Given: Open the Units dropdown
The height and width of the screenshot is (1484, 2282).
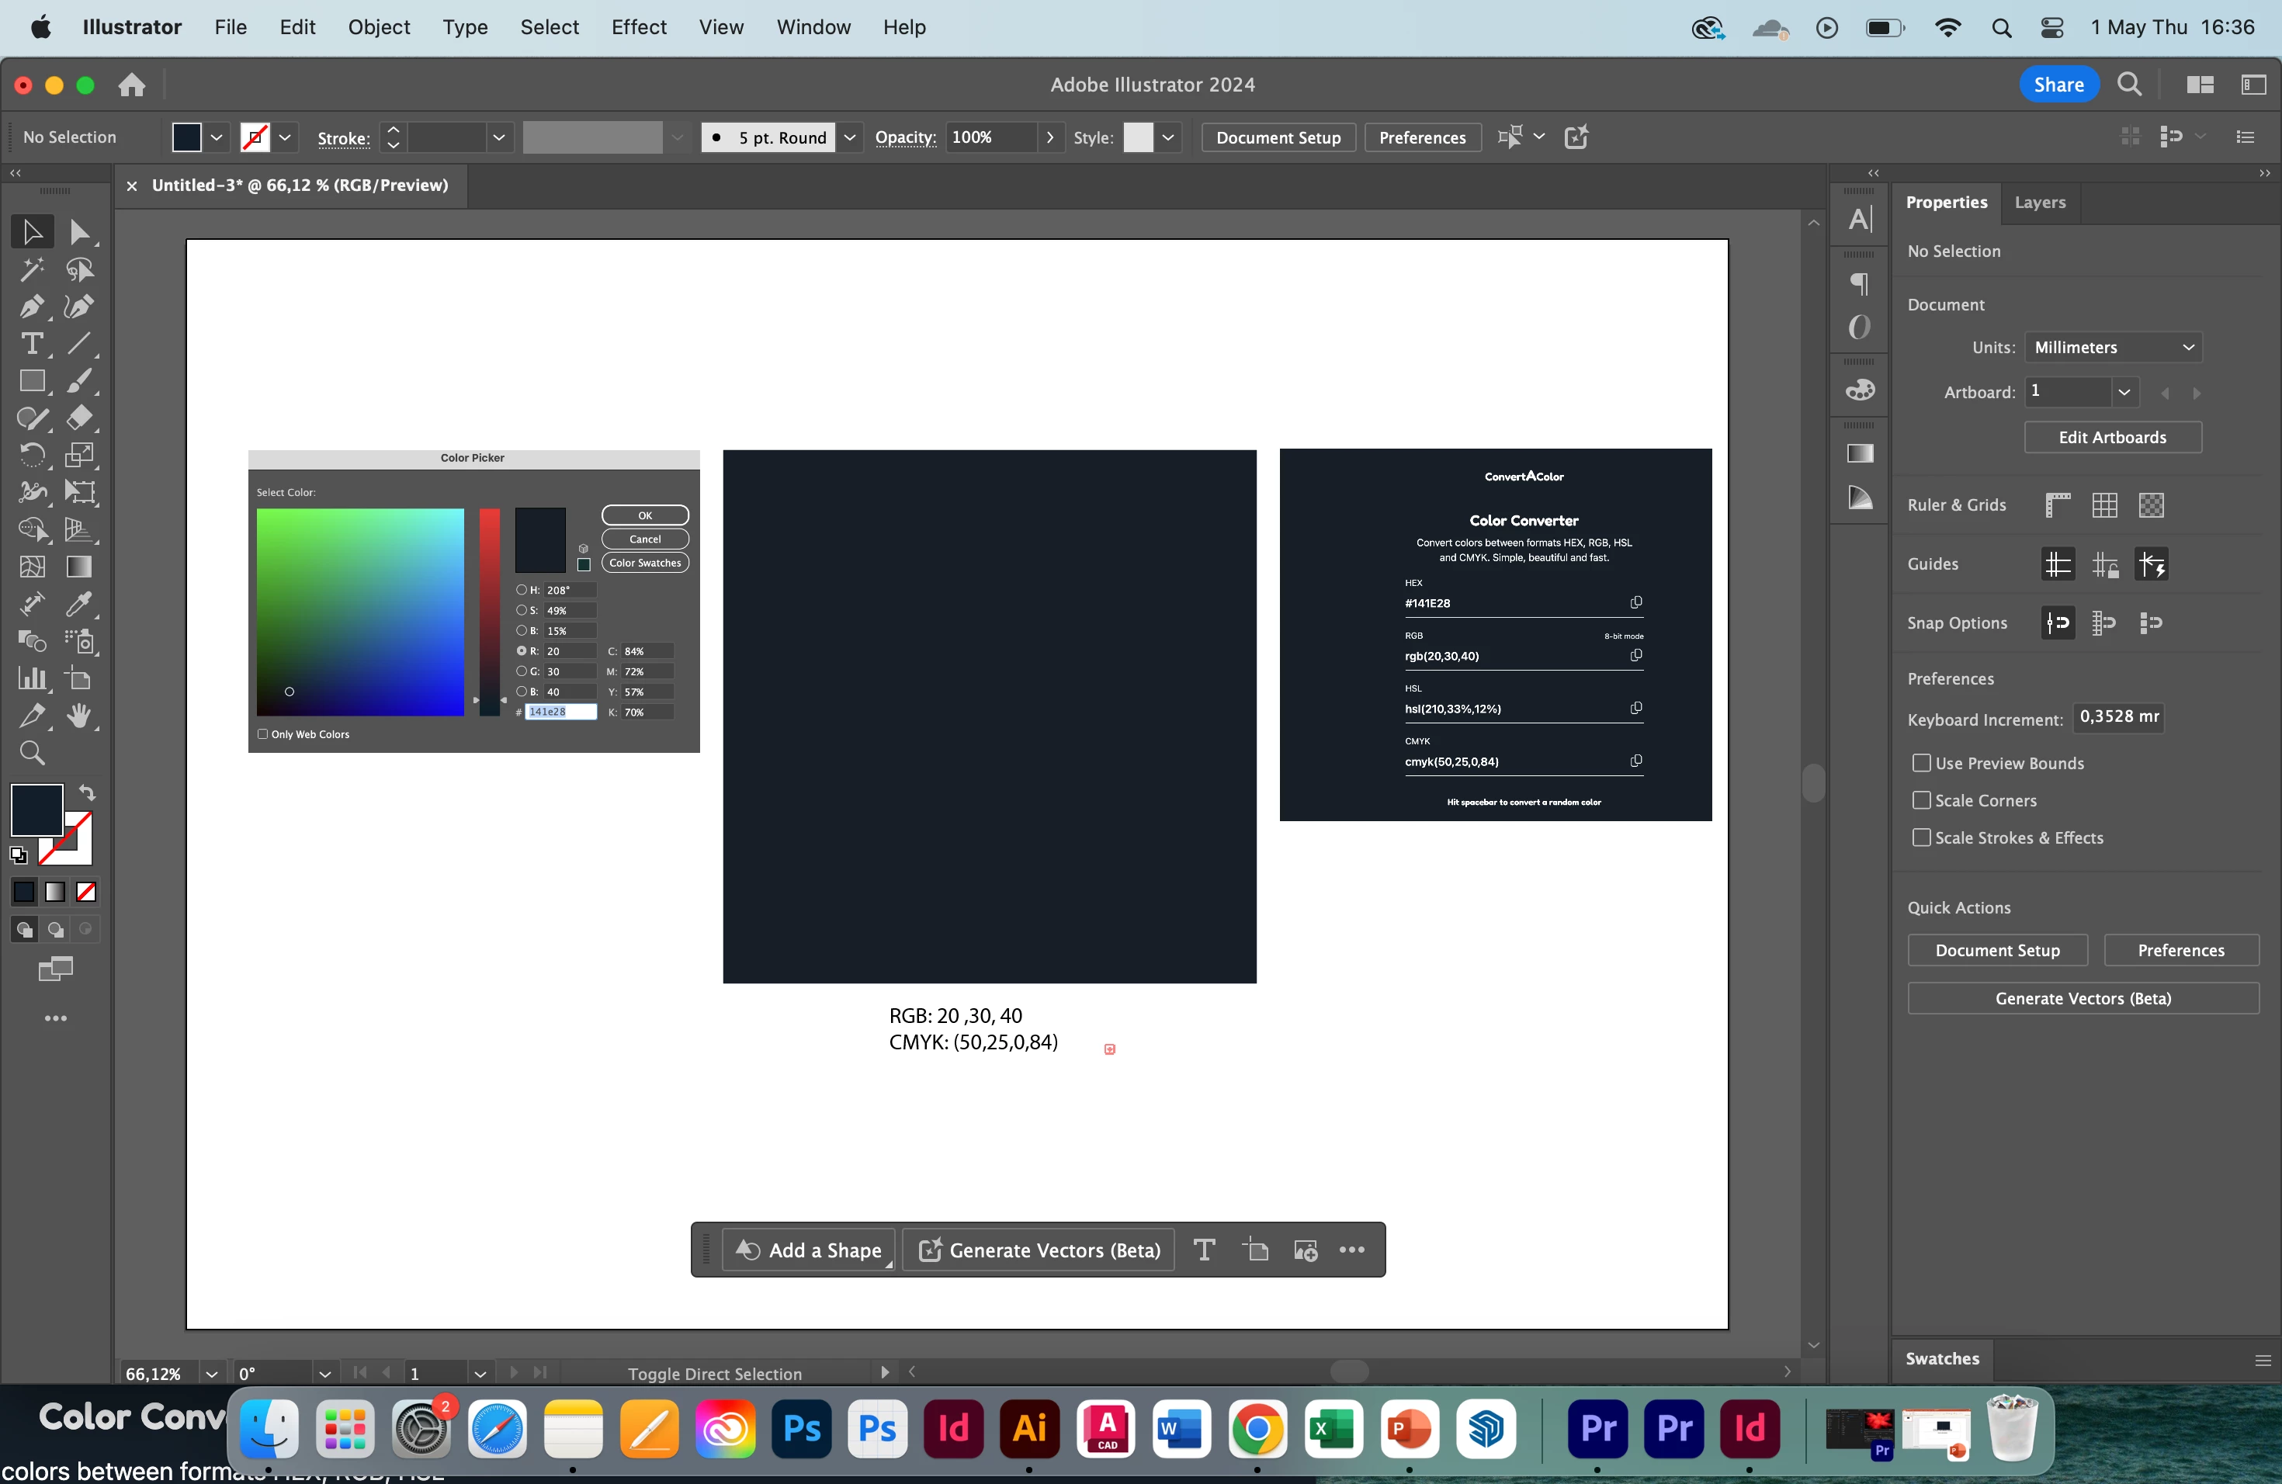Looking at the screenshot, I should click(x=2114, y=347).
